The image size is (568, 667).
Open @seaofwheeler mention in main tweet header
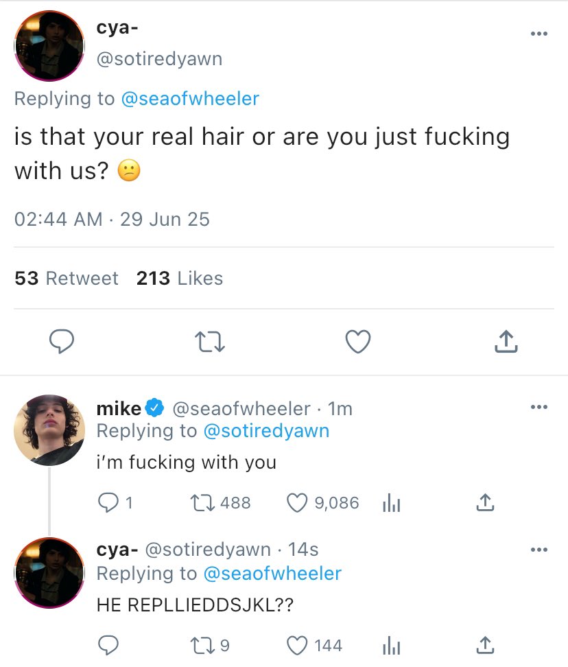click(190, 99)
